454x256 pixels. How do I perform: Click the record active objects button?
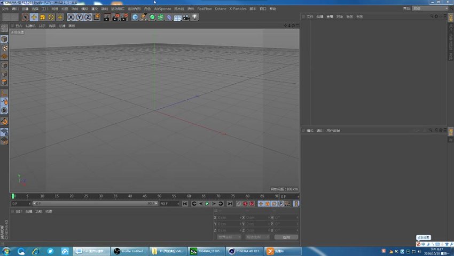[x=239, y=204]
